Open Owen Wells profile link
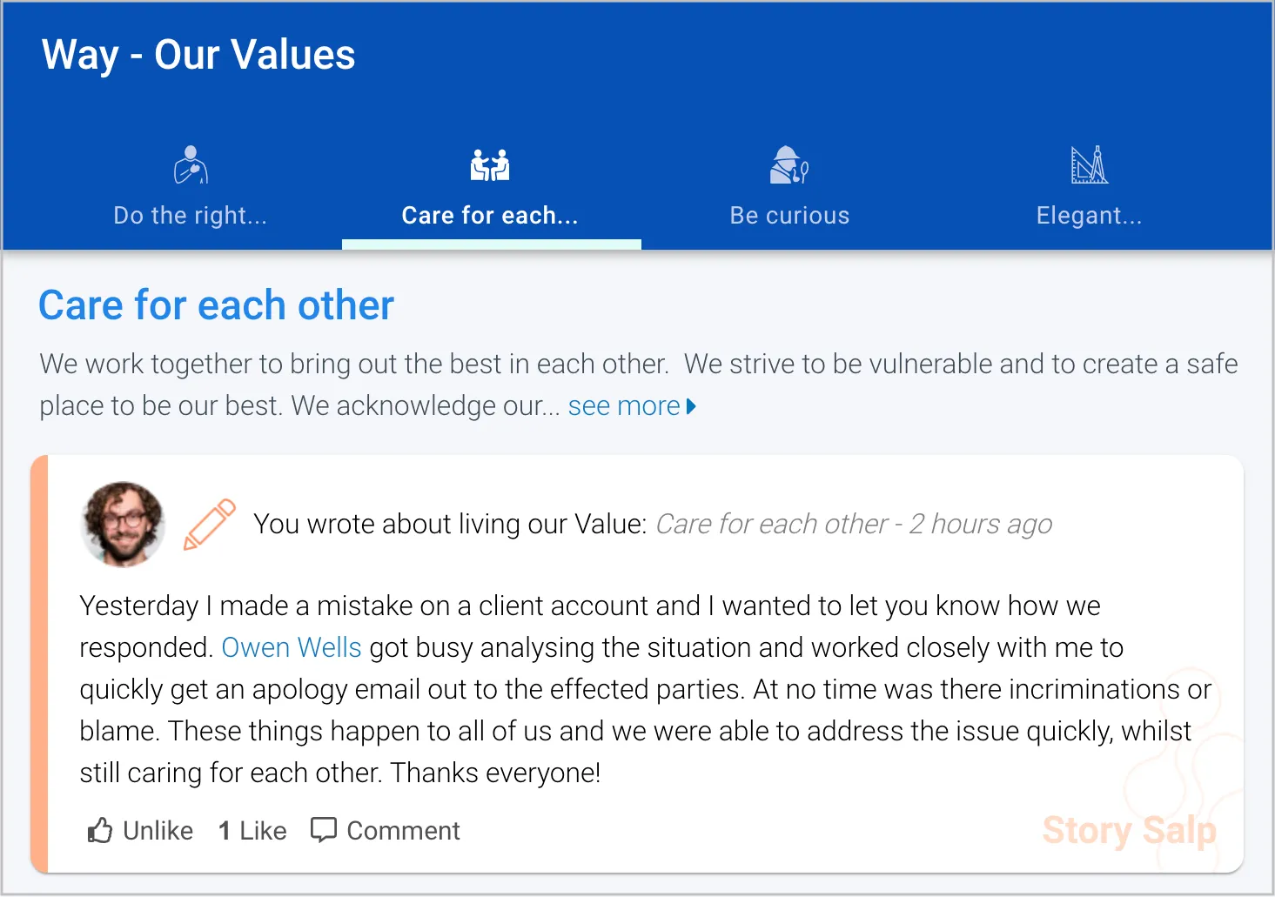 (292, 647)
